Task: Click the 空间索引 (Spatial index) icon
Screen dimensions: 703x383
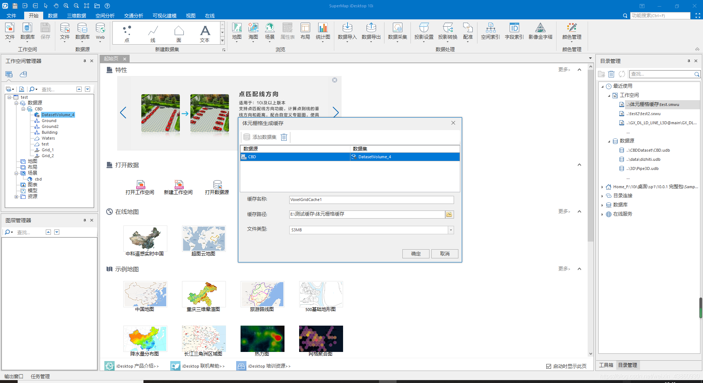Action: point(491,31)
